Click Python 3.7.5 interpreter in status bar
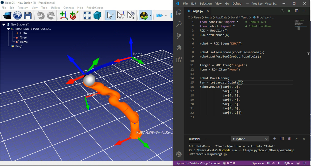This screenshot has width=311, height=166. (198, 163)
